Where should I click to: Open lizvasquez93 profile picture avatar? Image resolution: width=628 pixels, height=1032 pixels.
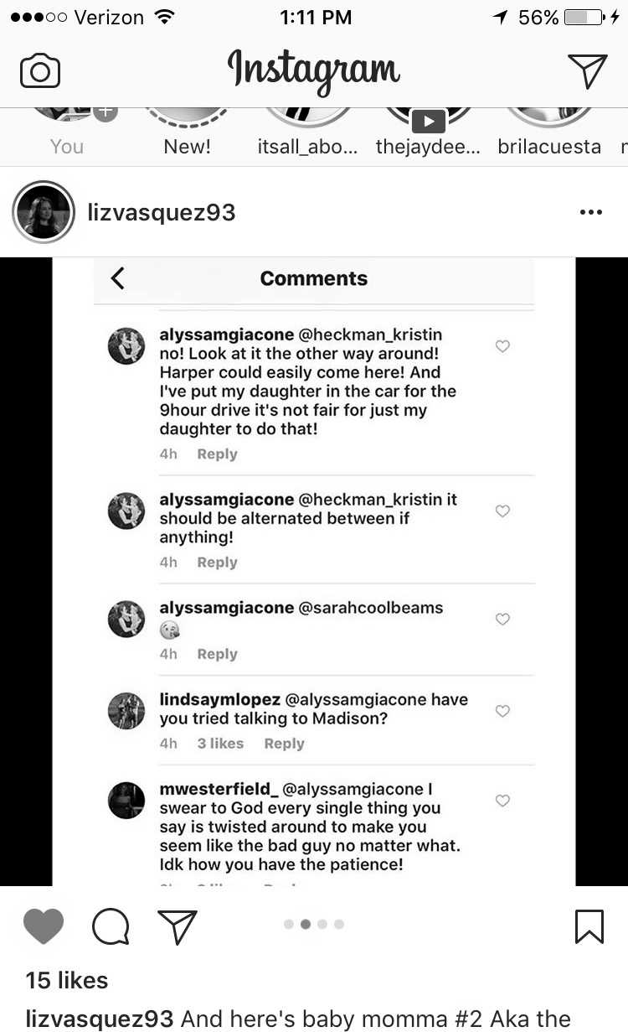coord(44,212)
